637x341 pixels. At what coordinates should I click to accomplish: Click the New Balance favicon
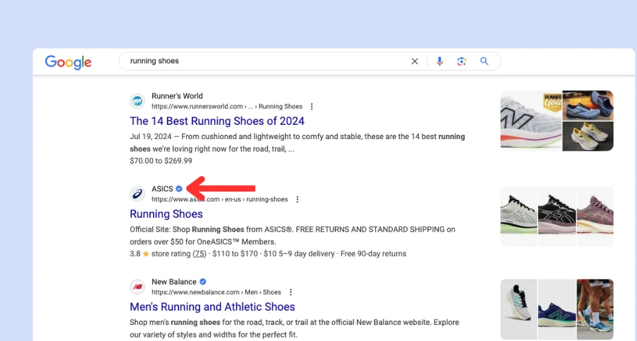(137, 287)
